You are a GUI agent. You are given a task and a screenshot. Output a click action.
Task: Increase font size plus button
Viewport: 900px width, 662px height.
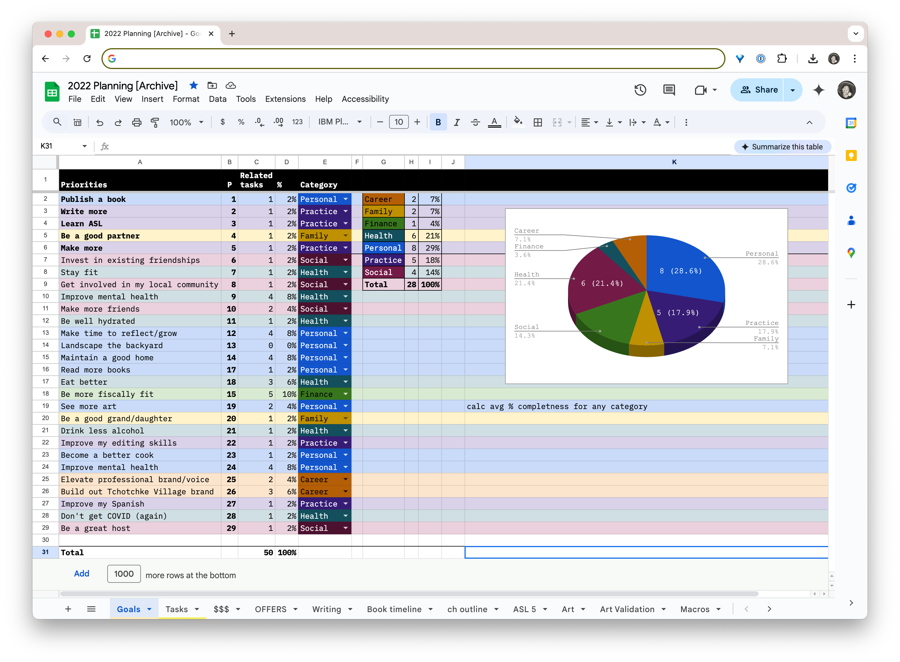click(417, 122)
